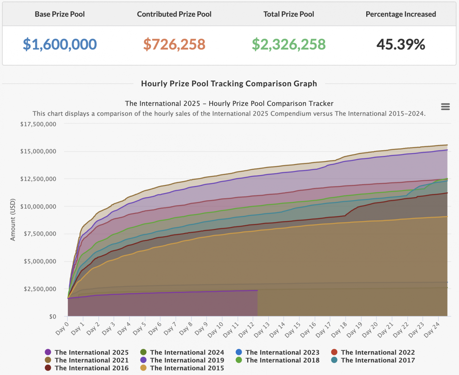Click the $10,000,000 y-axis label
Screen dimensions: 459x375
tap(38, 206)
